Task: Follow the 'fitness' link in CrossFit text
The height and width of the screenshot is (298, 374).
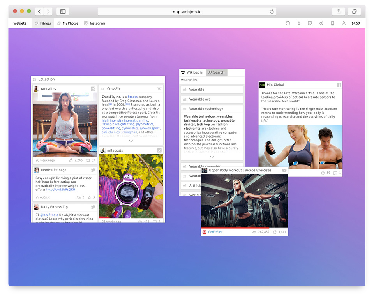Action: 132,97
